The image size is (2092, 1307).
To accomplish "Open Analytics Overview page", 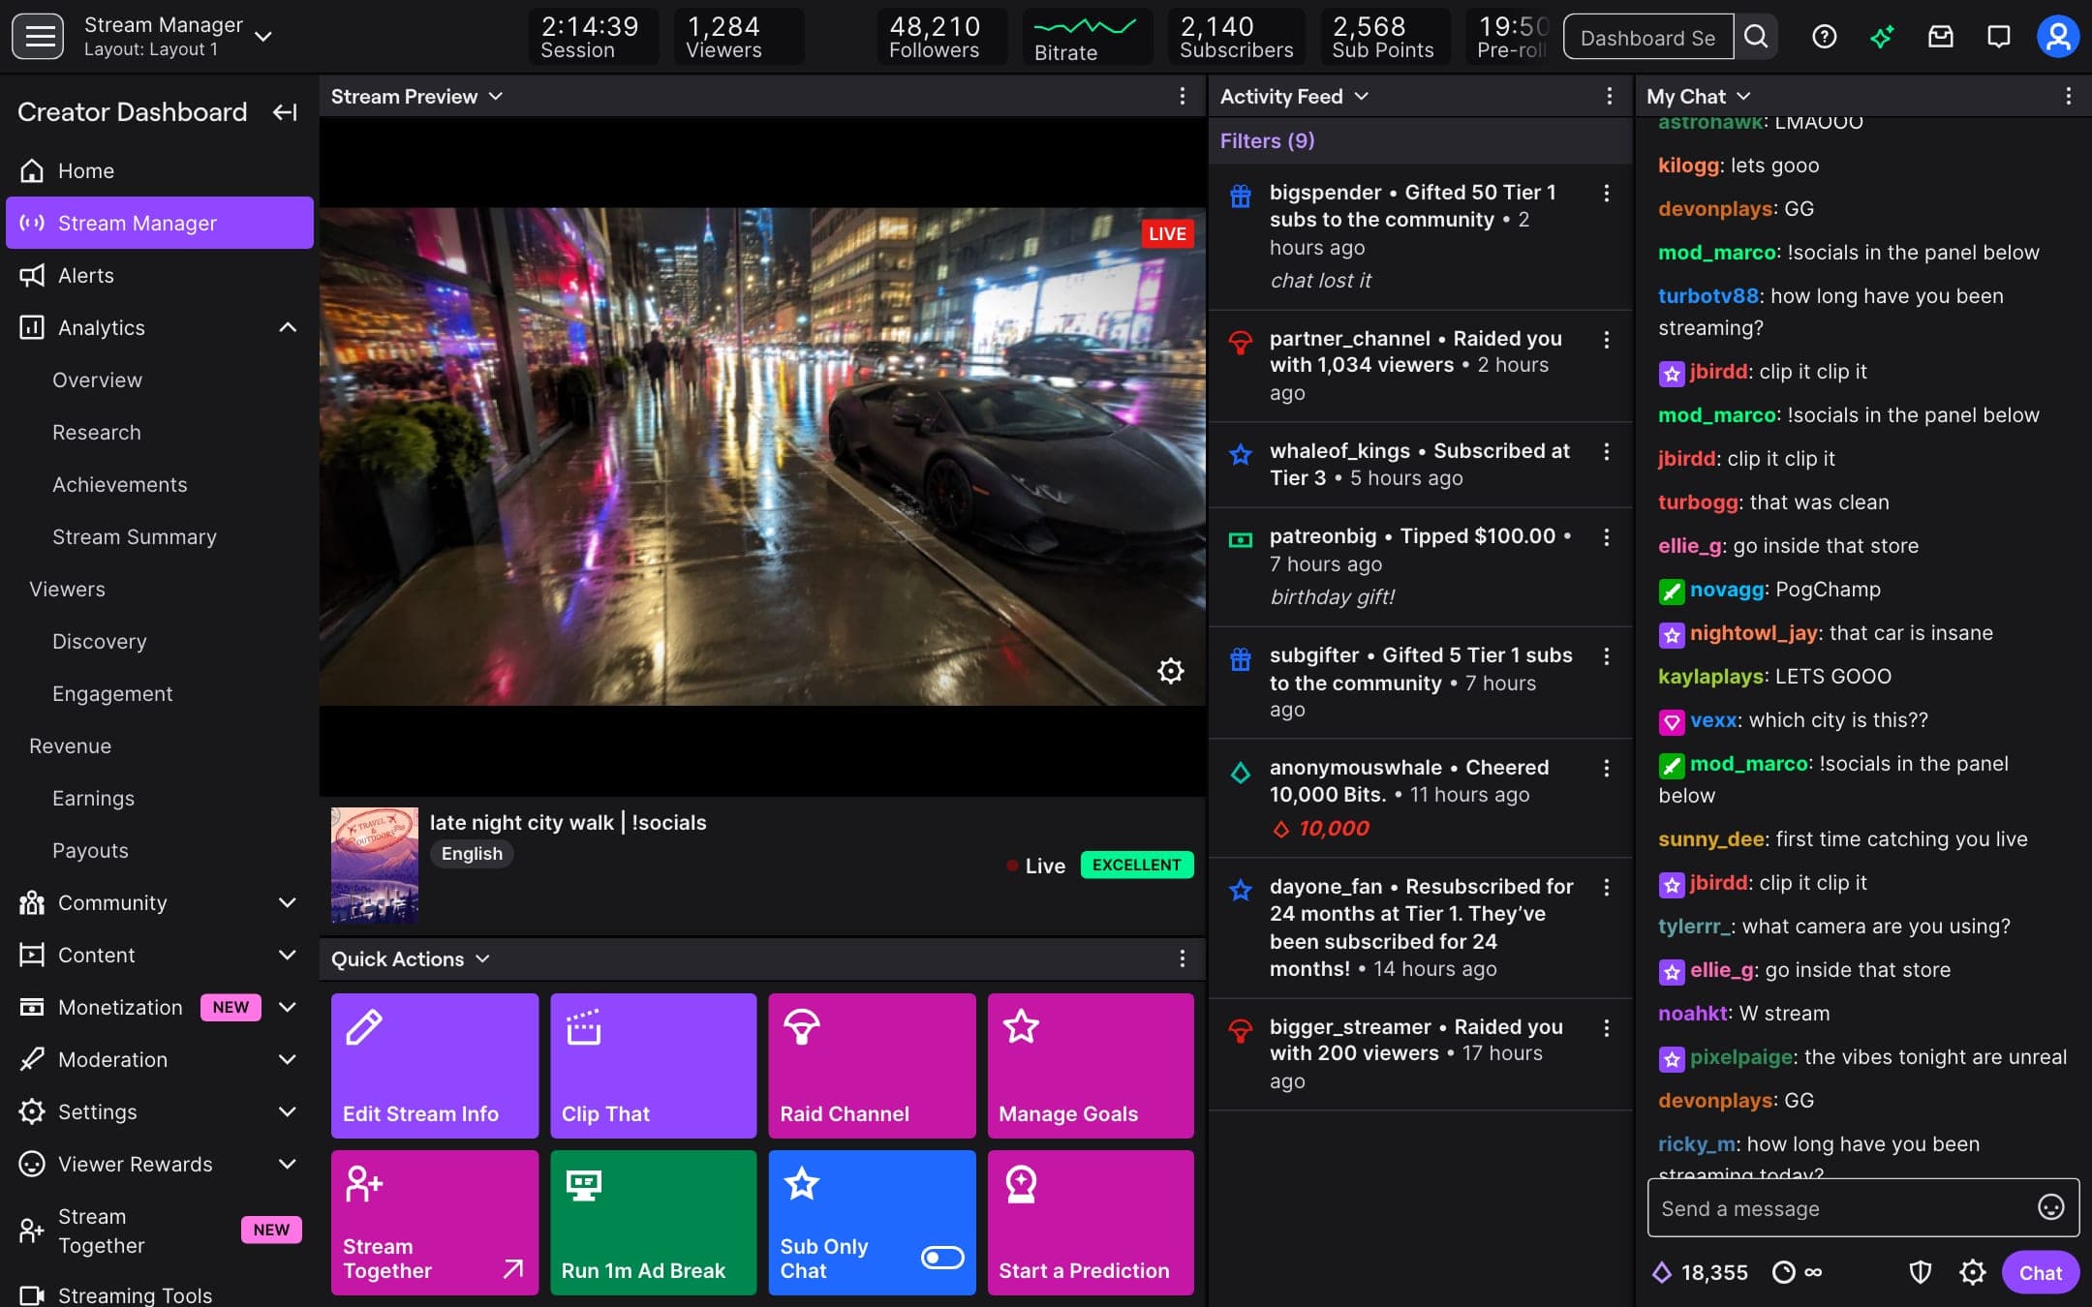I will click(x=97, y=380).
